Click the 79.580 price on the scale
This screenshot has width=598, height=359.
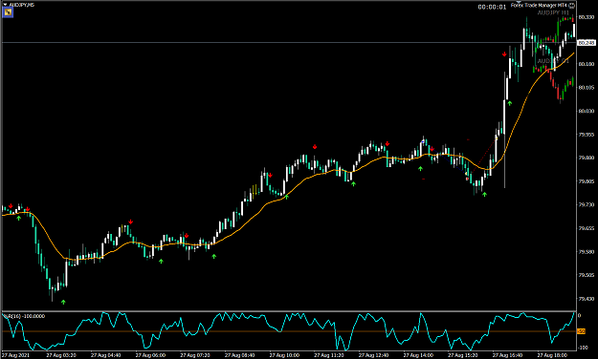coord(587,252)
